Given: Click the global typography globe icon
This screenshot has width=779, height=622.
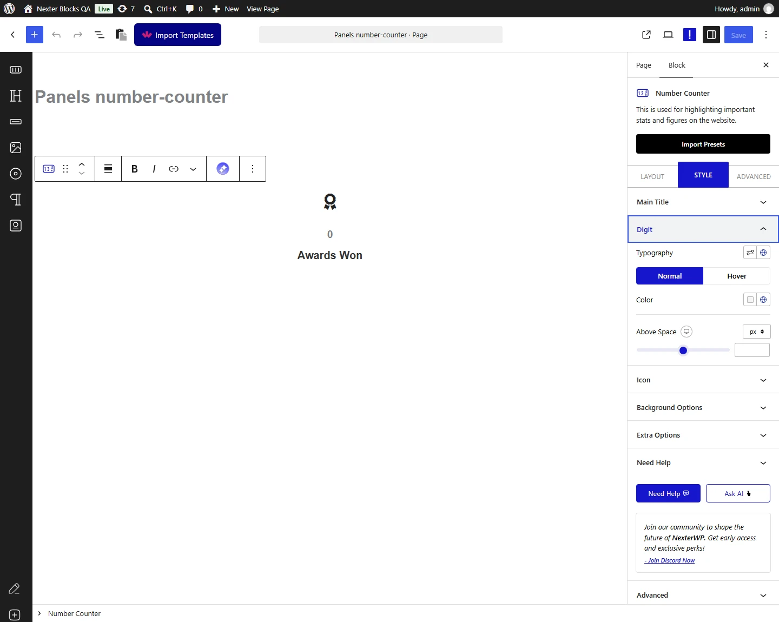Looking at the screenshot, I should pyautogui.click(x=763, y=253).
